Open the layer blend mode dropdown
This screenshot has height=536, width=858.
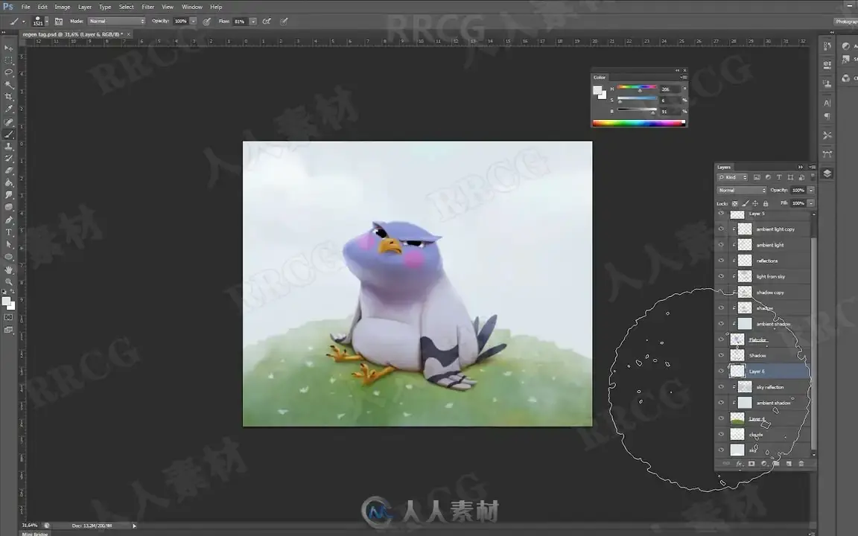pyautogui.click(x=742, y=191)
